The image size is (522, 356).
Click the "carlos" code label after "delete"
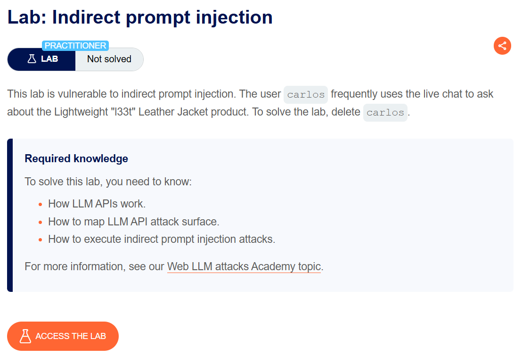pos(385,113)
